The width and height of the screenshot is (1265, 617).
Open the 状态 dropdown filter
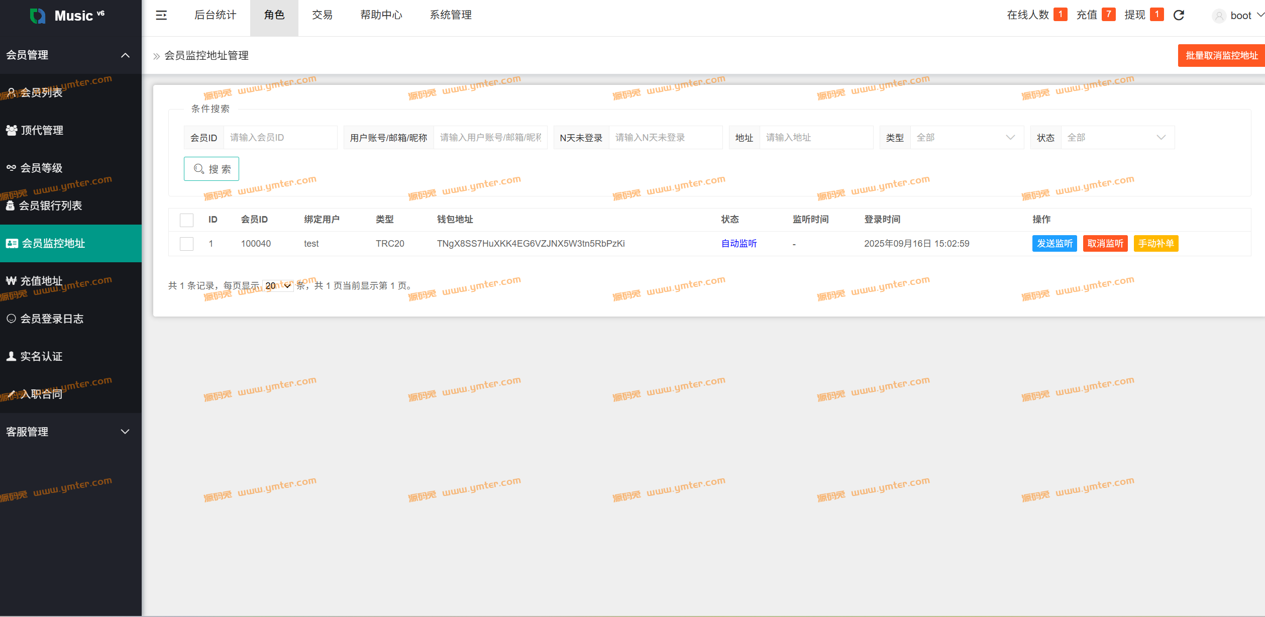point(1117,138)
